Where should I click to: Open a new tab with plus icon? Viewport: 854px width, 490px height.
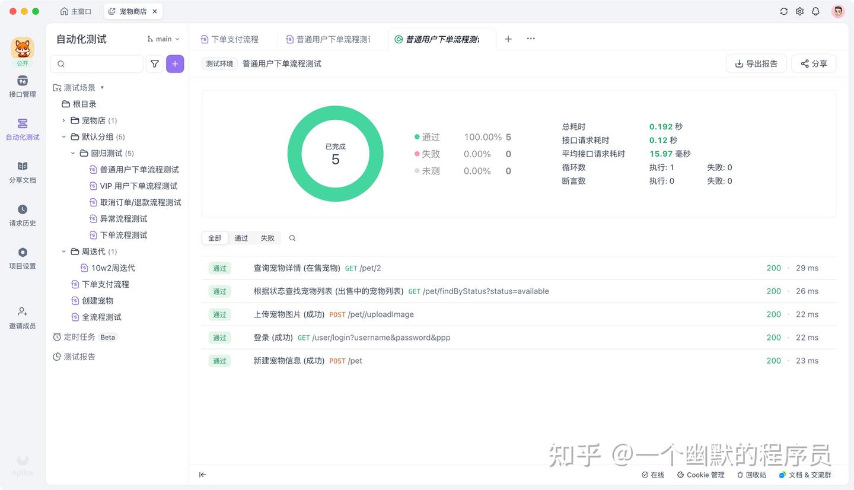coord(508,39)
